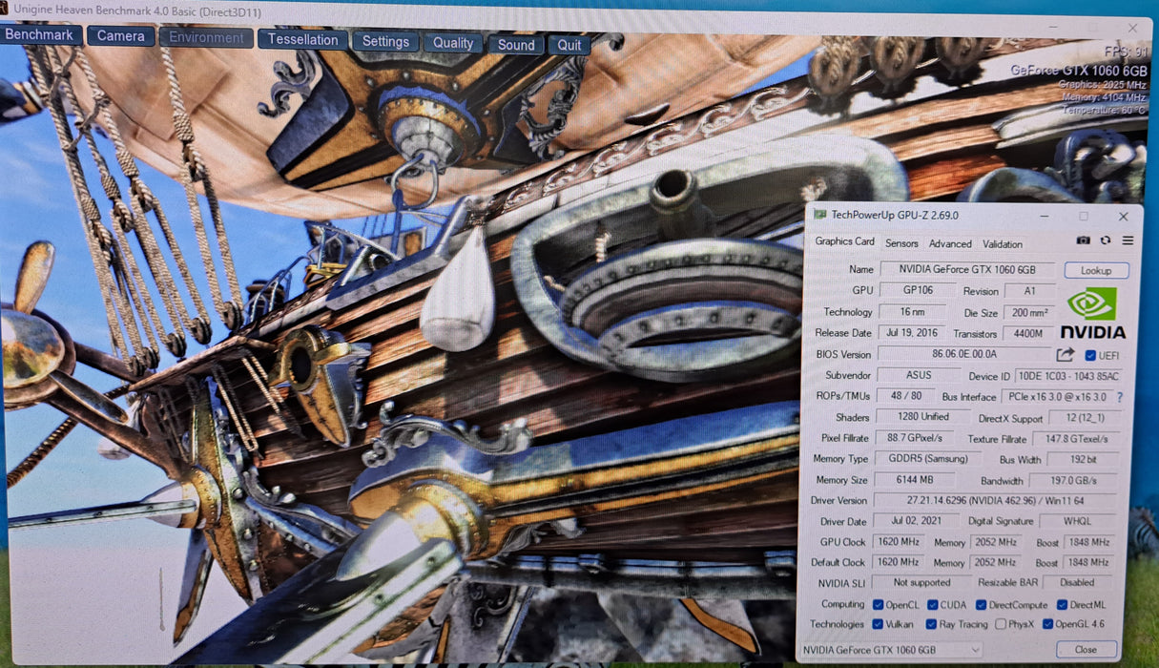The height and width of the screenshot is (668, 1159).
Task: Click the DirectX Support value 12 (12_1)
Action: pos(1086,418)
